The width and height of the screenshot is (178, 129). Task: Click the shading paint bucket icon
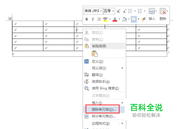pyautogui.click(x=124, y=19)
